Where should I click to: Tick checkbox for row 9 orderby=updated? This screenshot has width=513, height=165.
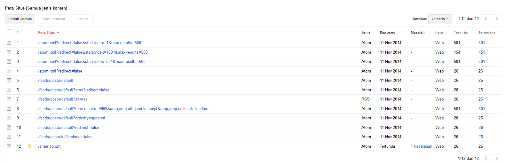click(9, 118)
